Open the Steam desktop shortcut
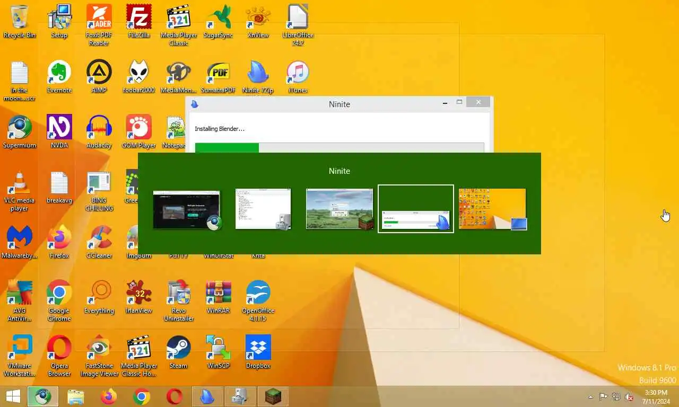 pos(179,352)
